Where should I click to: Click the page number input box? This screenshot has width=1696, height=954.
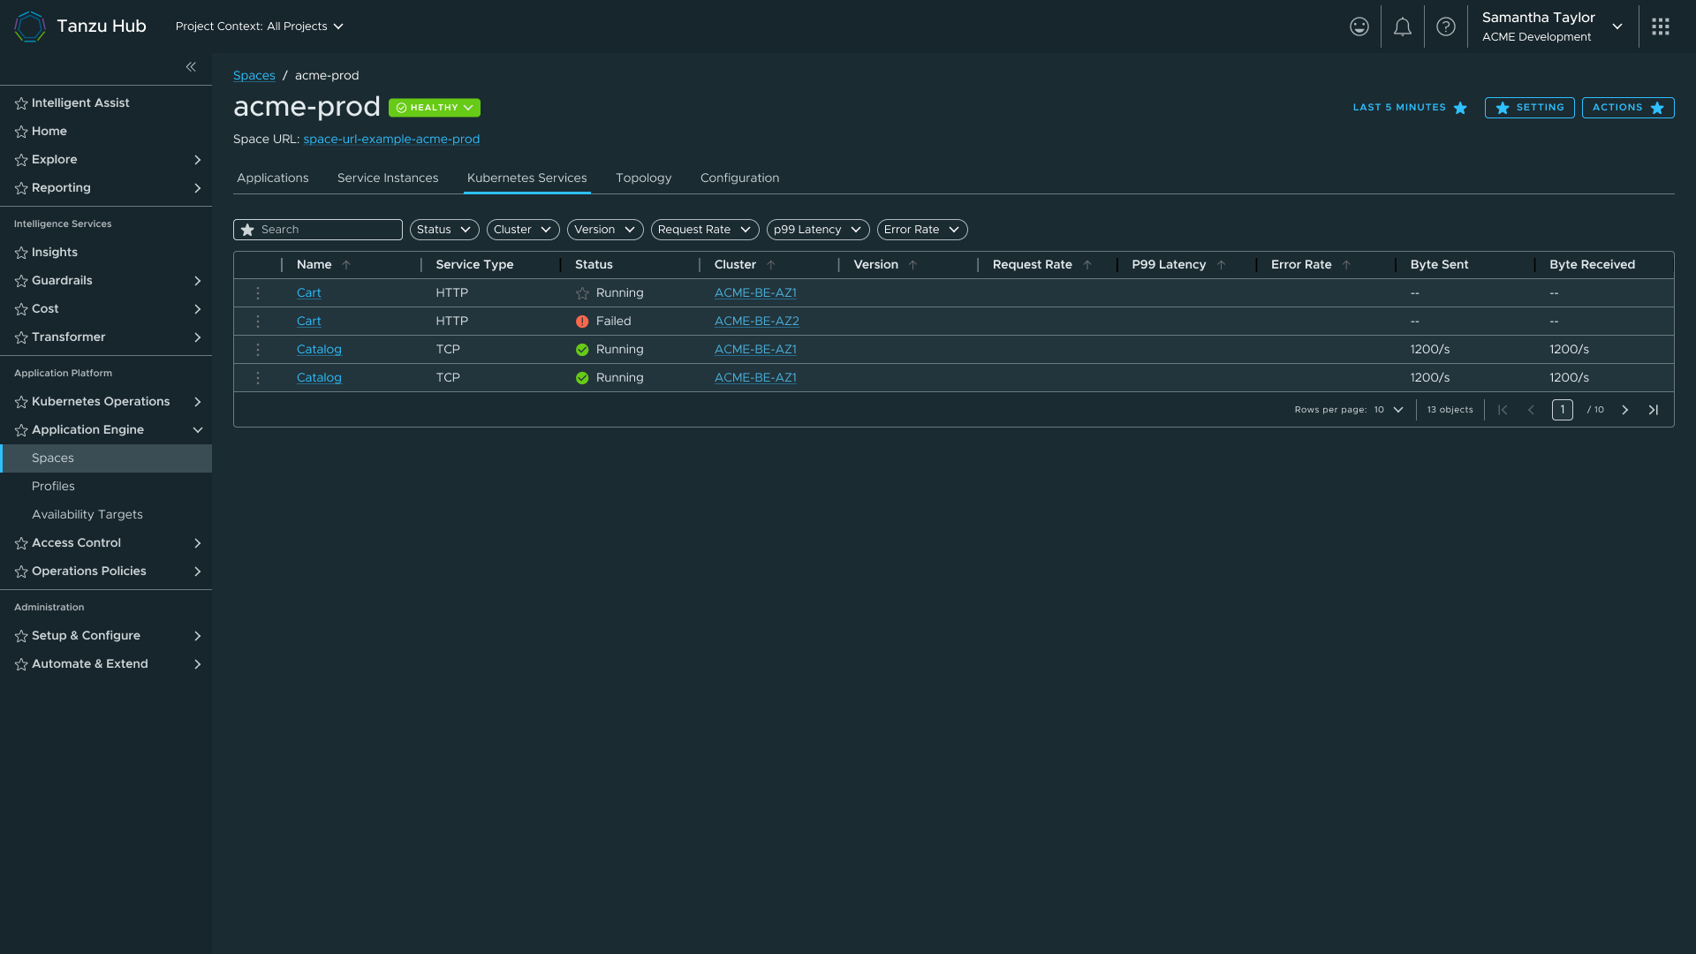[1563, 410]
